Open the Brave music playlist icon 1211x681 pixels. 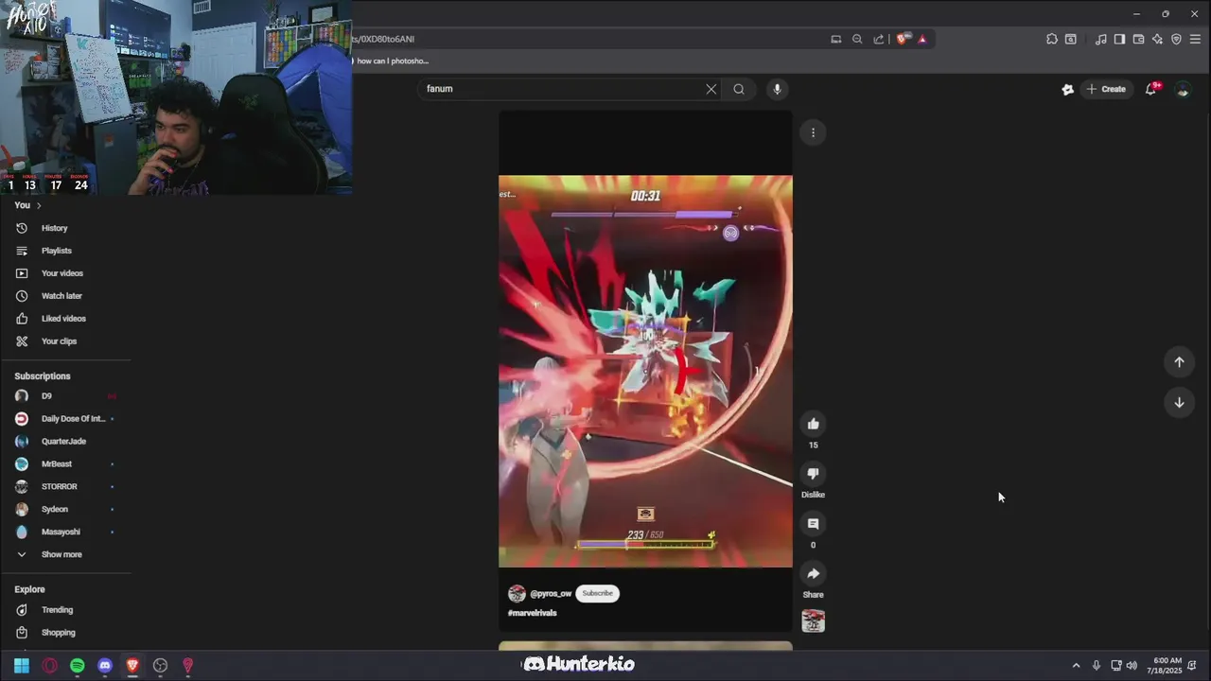pos(1100,39)
